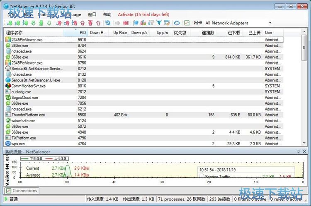The image size is (311, 206).
Task: Click the first green download priority arrow
Action: (9, 23)
